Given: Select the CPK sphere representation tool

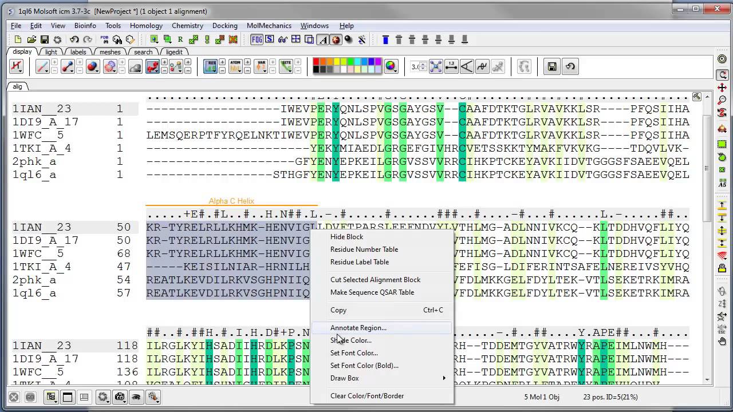Looking at the screenshot, I should (x=93, y=66).
